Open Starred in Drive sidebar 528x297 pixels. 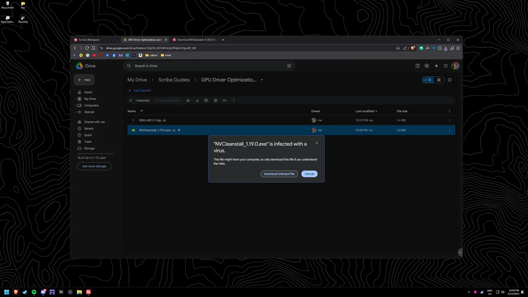click(x=89, y=112)
